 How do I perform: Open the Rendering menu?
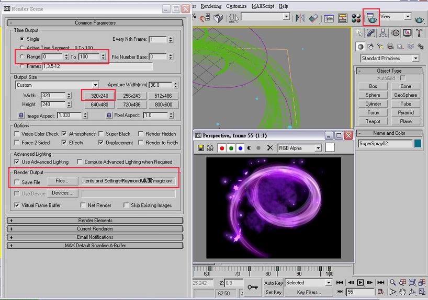pyautogui.click(x=211, y=6)
